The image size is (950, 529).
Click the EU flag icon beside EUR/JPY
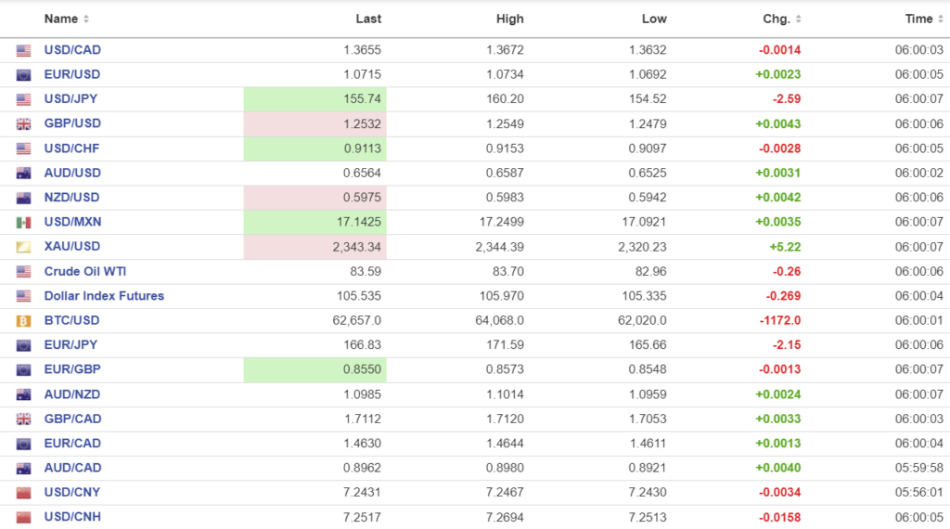click(23, 345)
